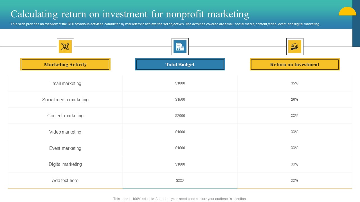
Task: Click the XX% ROI for Video marketing
Action: pos(295,132)
